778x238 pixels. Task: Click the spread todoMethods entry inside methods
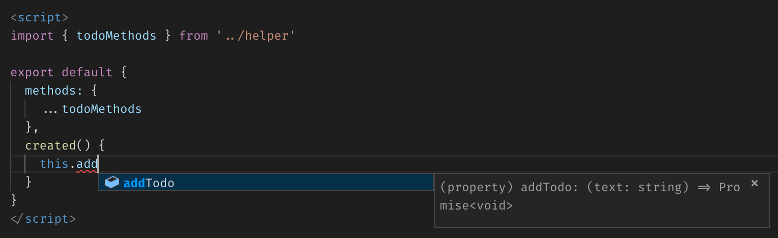101,109
